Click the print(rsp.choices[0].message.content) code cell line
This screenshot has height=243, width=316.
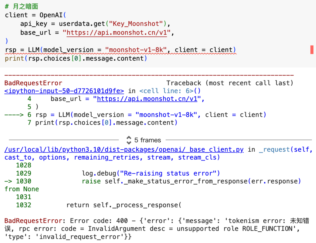point(76,58)
